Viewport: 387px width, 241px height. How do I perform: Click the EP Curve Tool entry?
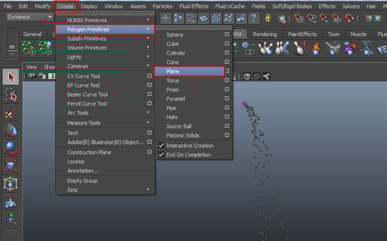click(x=84, y=85)
